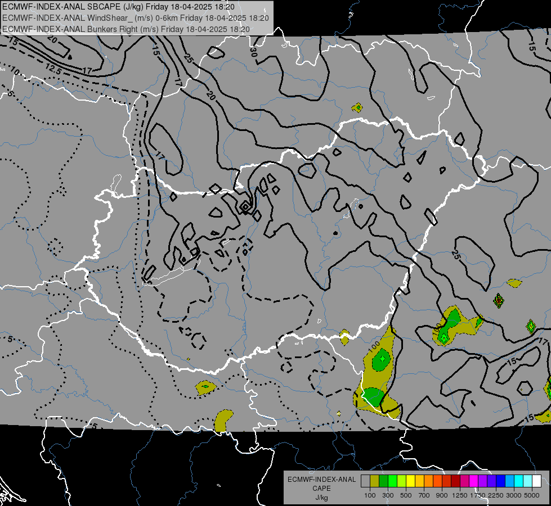
Task: Click the pure blue 2250 legend swatch
Action: [x=501, y=481]
